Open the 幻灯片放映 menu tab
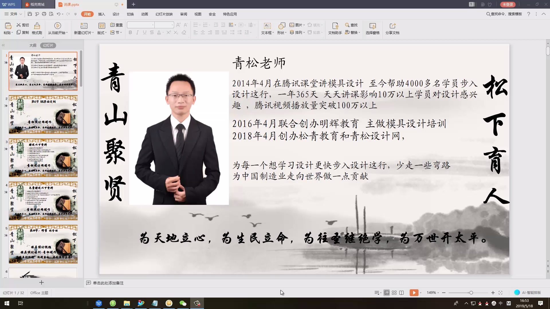This screenshot has height=309, width=550. click(x=164, y=14)
